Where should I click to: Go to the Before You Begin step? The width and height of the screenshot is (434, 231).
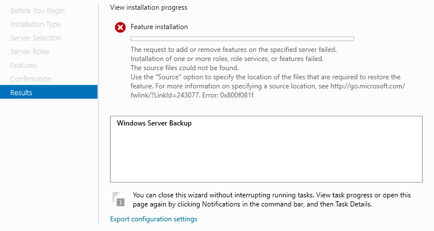[x=38, y=10]
